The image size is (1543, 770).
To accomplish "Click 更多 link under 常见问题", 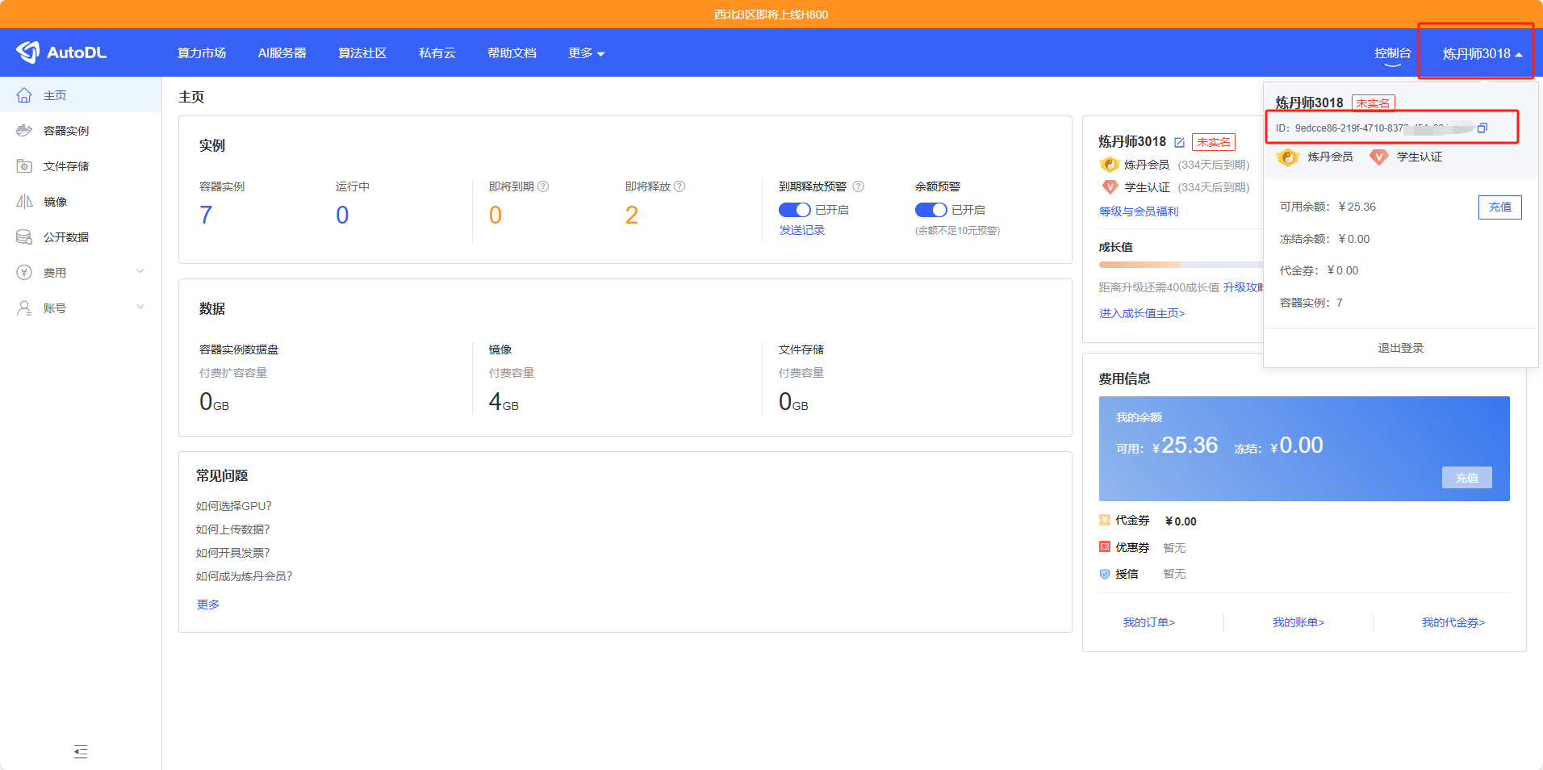I will (x=208, y=605).
